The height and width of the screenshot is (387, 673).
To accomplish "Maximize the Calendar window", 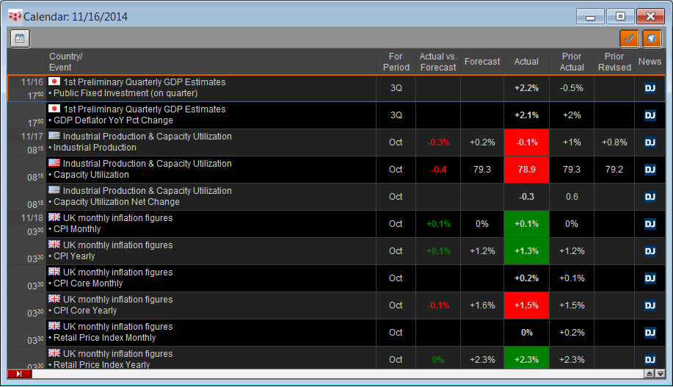I will (620, 16).
